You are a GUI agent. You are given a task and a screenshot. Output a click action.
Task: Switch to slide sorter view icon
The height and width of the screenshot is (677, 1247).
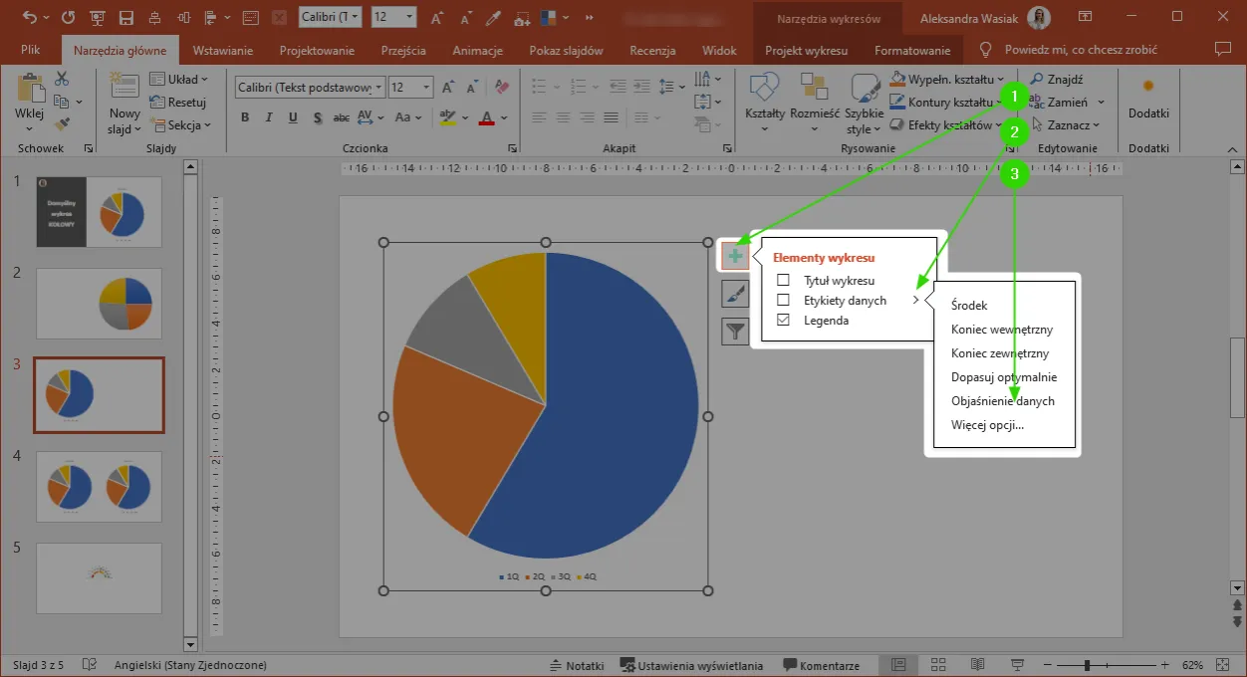pos(937,665)
